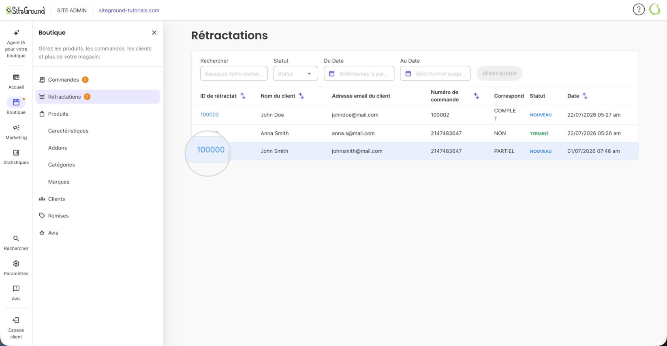This screenshot has width=667, height=346.
Task: Sort by Nom du client column
Action: [x=301, y=96]
